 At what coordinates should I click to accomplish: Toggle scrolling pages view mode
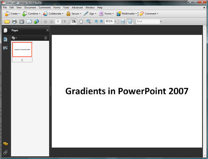[x=123, y=22]
